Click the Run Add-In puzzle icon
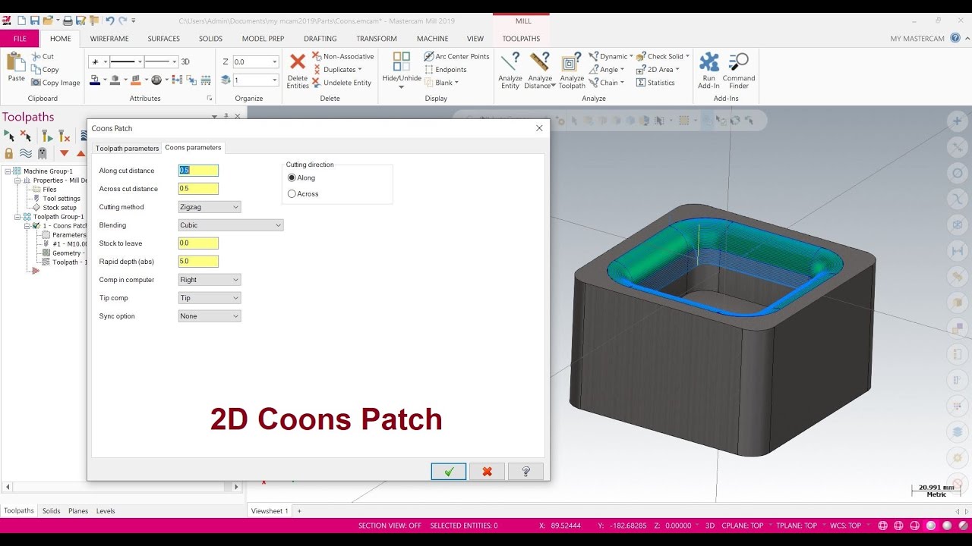Image resolution: width=972 pixels, height=546 pixels. coord(708,62)
